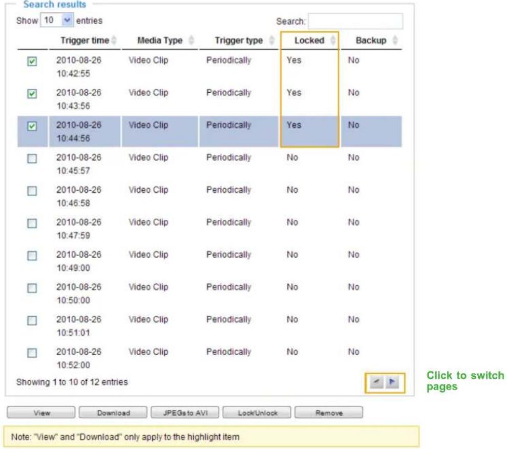This screenshot has height=449, width=507.
Task: Check the 10:45:57 entry checkbox
Action: 32,158
